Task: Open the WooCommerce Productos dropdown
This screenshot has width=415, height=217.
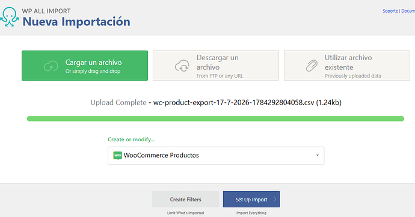Action: (x=216, y=155)
